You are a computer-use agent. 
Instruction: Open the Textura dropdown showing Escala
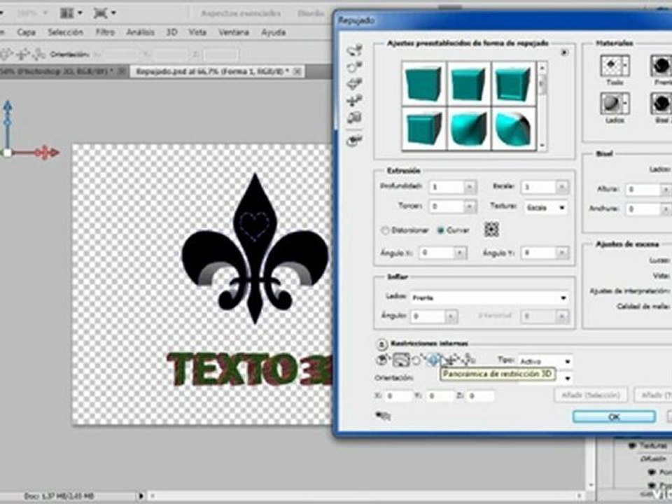pos(546,207)
